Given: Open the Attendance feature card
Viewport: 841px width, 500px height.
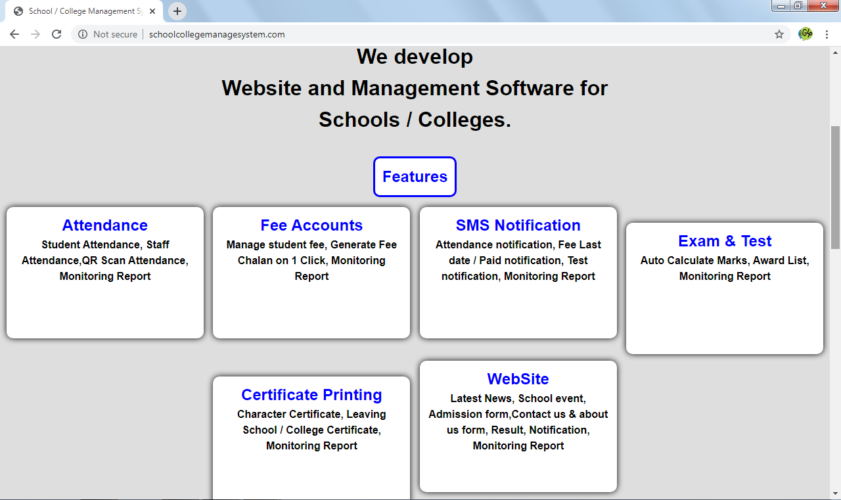Looking at the screenshot, I should click(105, 225).
